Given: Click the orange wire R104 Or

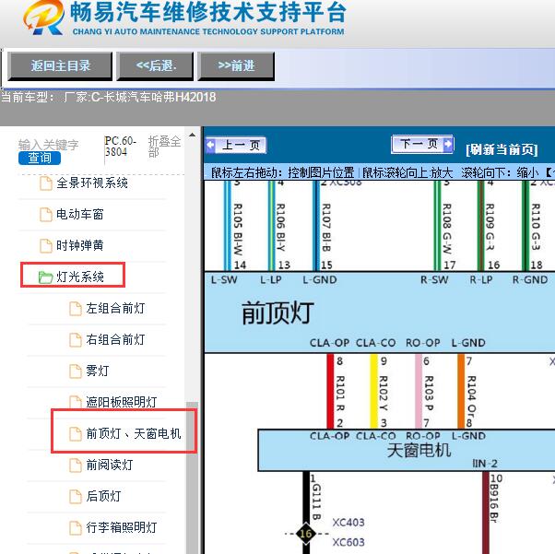Looking at the screenshot, I should point(461,391).
